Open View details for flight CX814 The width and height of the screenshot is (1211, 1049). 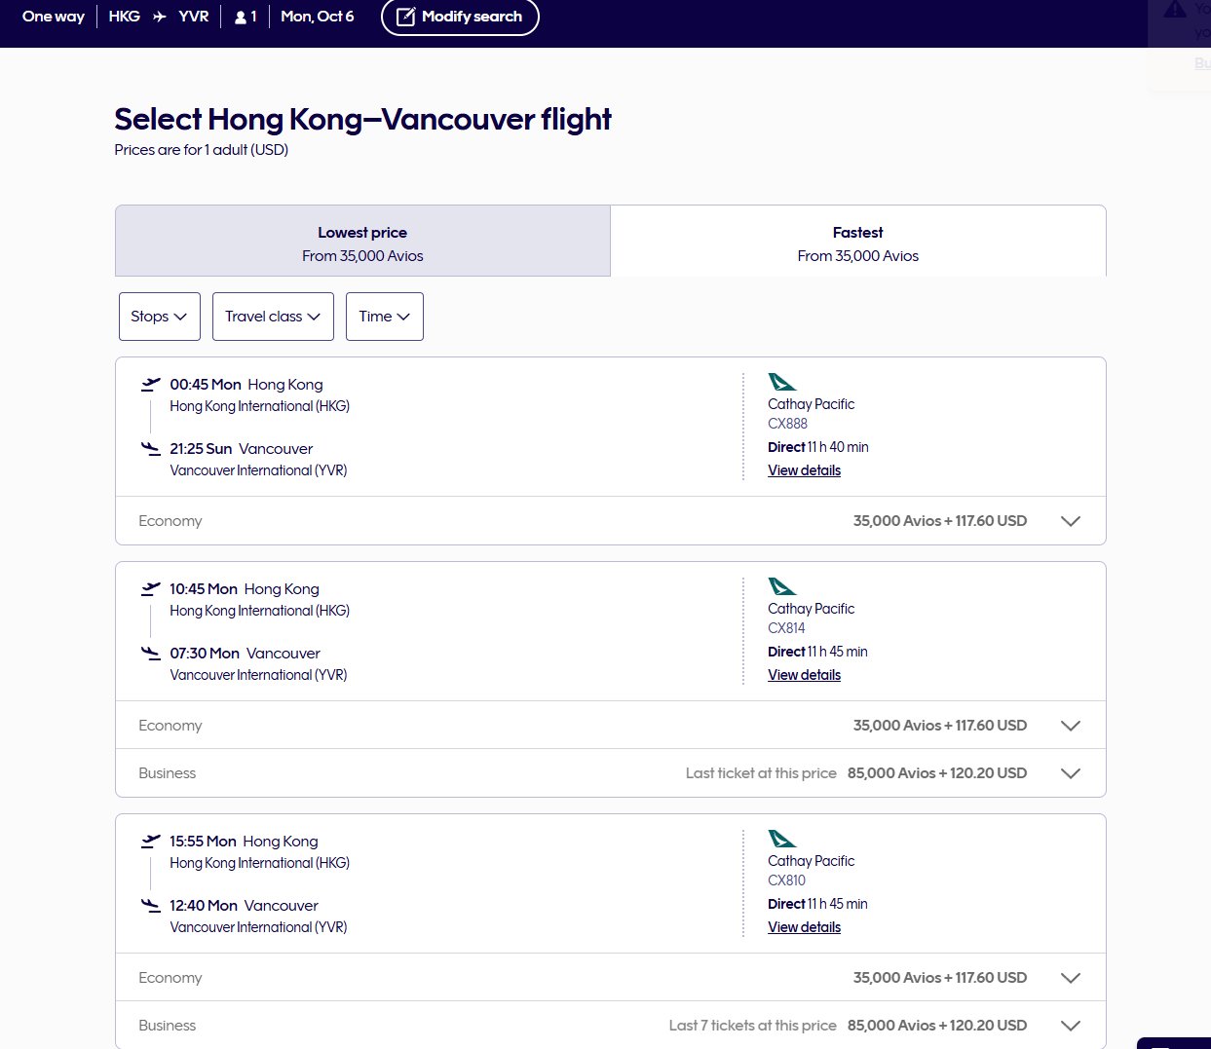tap(804, 675)
